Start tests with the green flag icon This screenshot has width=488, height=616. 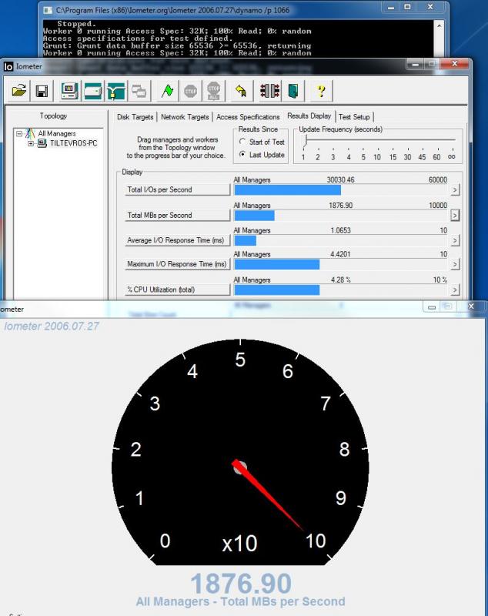(x=168, y=91)
